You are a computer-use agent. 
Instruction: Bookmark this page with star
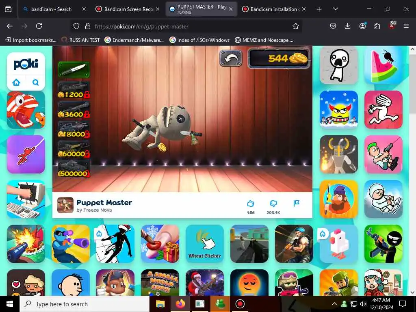pos(296,26)
